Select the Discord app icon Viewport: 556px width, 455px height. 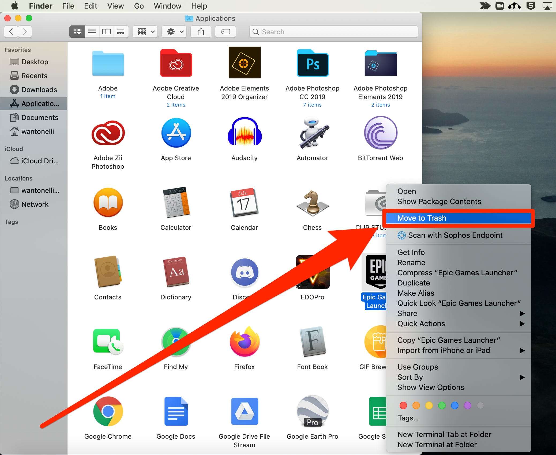point(245,272)
